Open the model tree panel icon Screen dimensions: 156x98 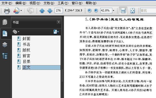click(x=5, y=56)
